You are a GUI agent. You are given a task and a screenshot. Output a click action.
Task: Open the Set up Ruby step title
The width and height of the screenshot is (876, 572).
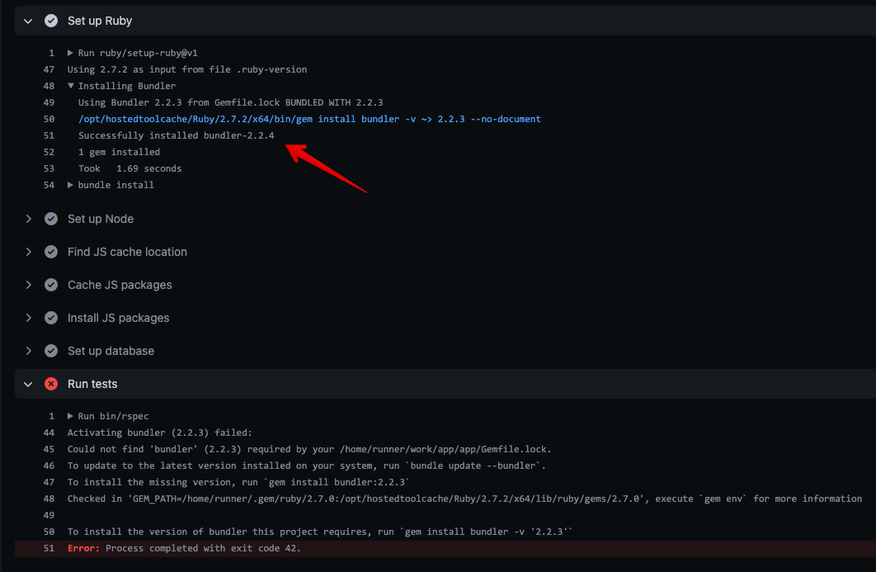click(x=100, y=21)
